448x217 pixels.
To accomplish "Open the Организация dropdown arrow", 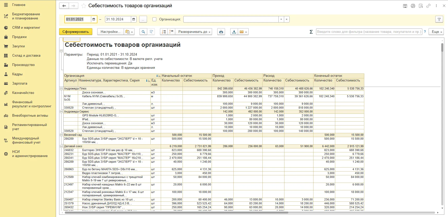I will 281,19.
